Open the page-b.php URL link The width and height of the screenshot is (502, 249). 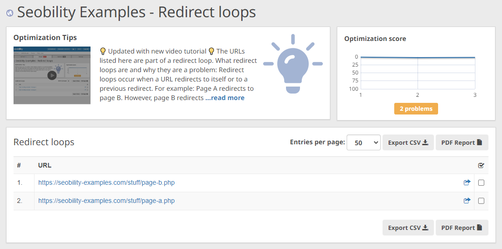click(106, 182)
